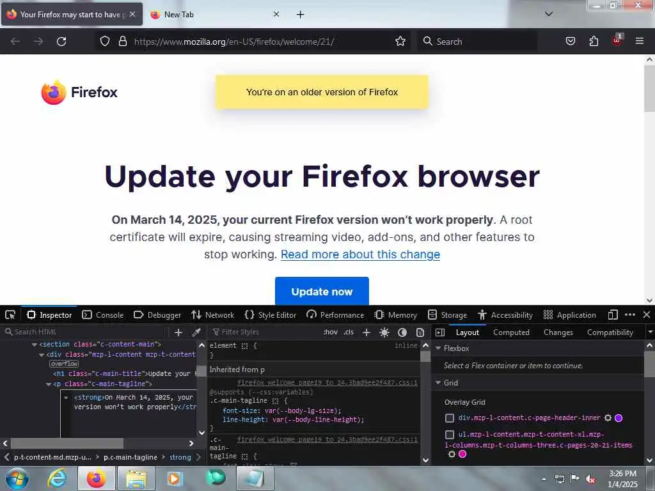Select p.c-main-tagline in the breadcrumb
The image size is (655, 491).
[x=130, y=457]
